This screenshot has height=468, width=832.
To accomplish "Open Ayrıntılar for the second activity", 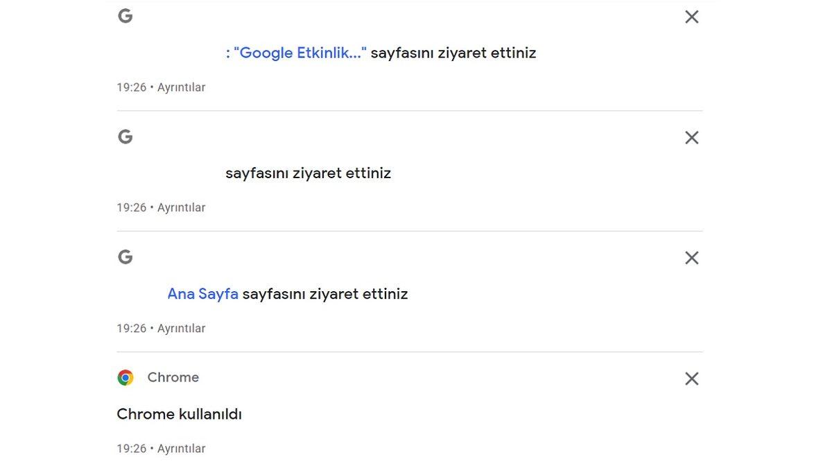I will coord(181,207).
